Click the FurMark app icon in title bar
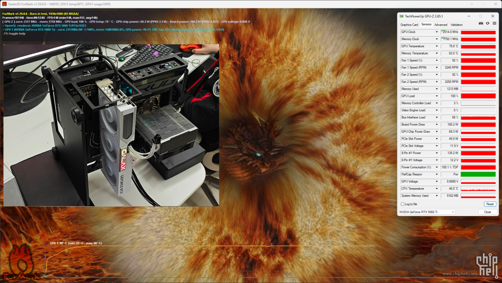 (4, 4)
